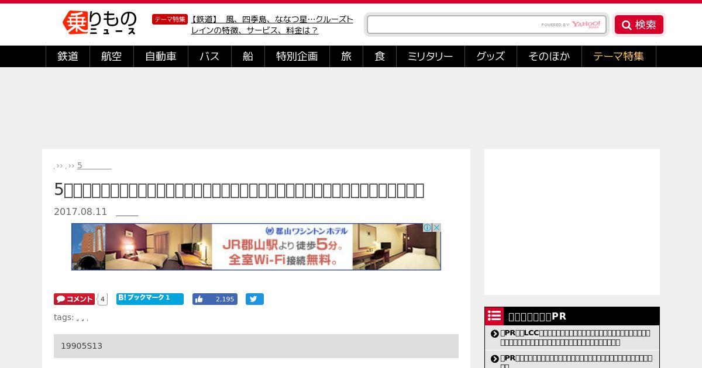Focus the Yahoo-powered search input field
This screenshot has height=368, width=702.
(487, 25)
